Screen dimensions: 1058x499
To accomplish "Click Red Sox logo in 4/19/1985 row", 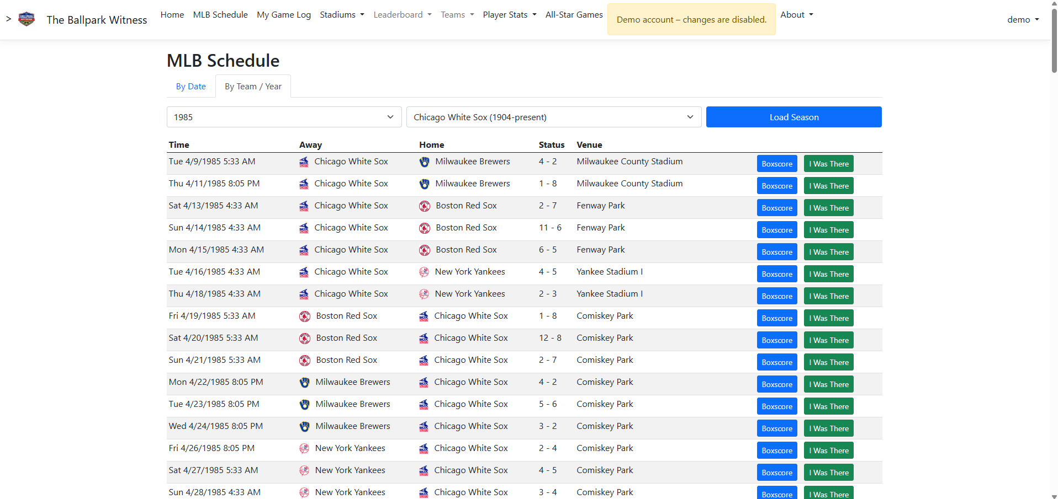I will coord(305,316).
